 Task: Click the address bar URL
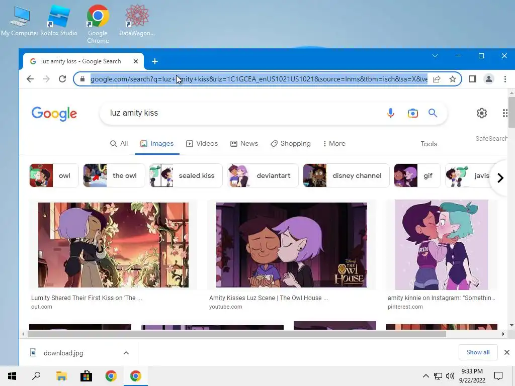tap(259, 79)
